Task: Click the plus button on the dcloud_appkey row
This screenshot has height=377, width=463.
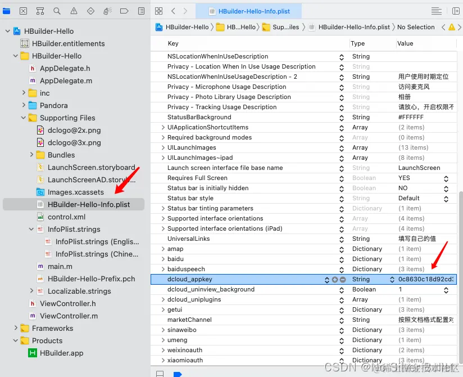Action: [334, 280]
